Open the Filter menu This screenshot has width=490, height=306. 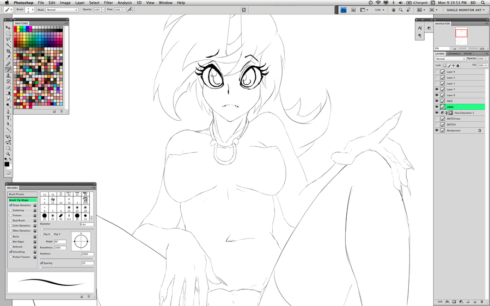pyautogui.click(x=108, y=3)
